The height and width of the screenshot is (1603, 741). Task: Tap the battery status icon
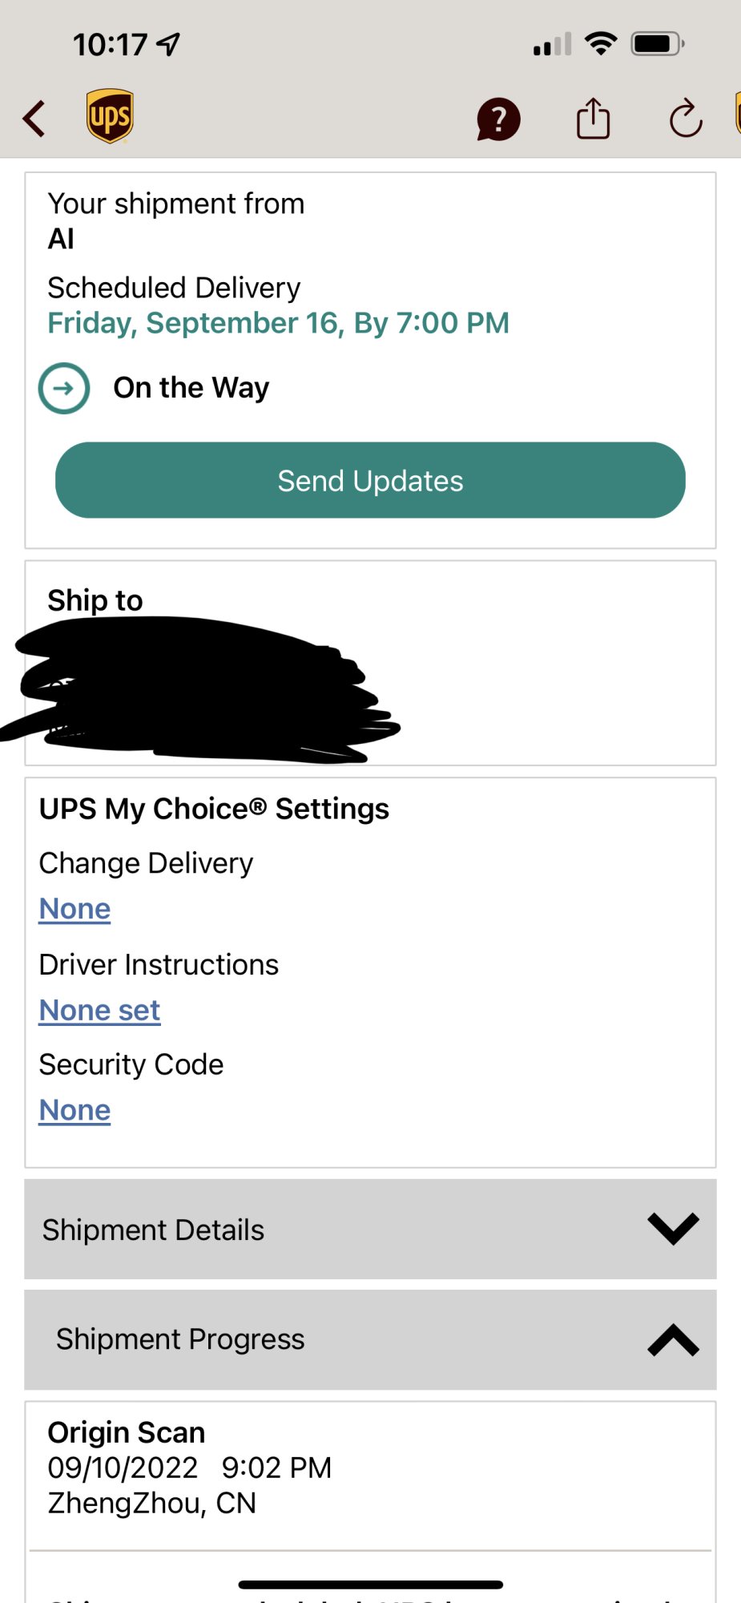(657, 43)
